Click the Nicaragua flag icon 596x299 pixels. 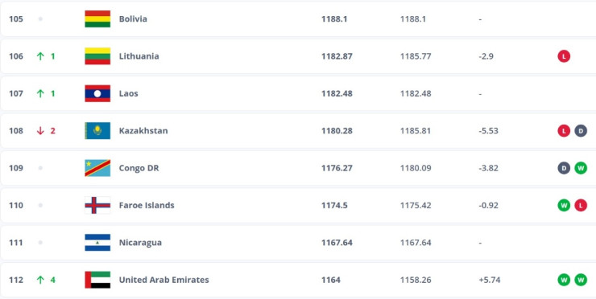[97, 243]
